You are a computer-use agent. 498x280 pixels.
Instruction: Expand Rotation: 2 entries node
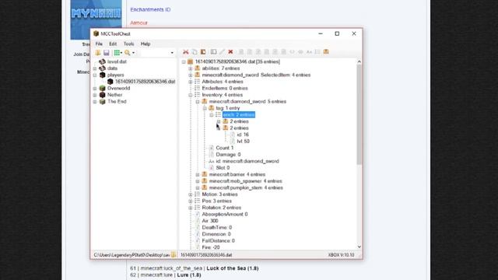coord(190,208)
